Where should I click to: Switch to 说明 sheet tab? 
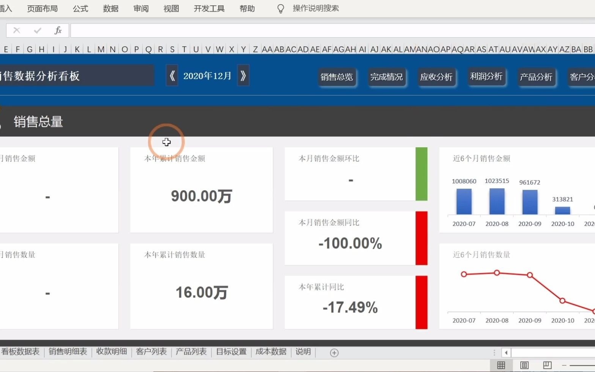pyautogui.click(x=303, y=352)
